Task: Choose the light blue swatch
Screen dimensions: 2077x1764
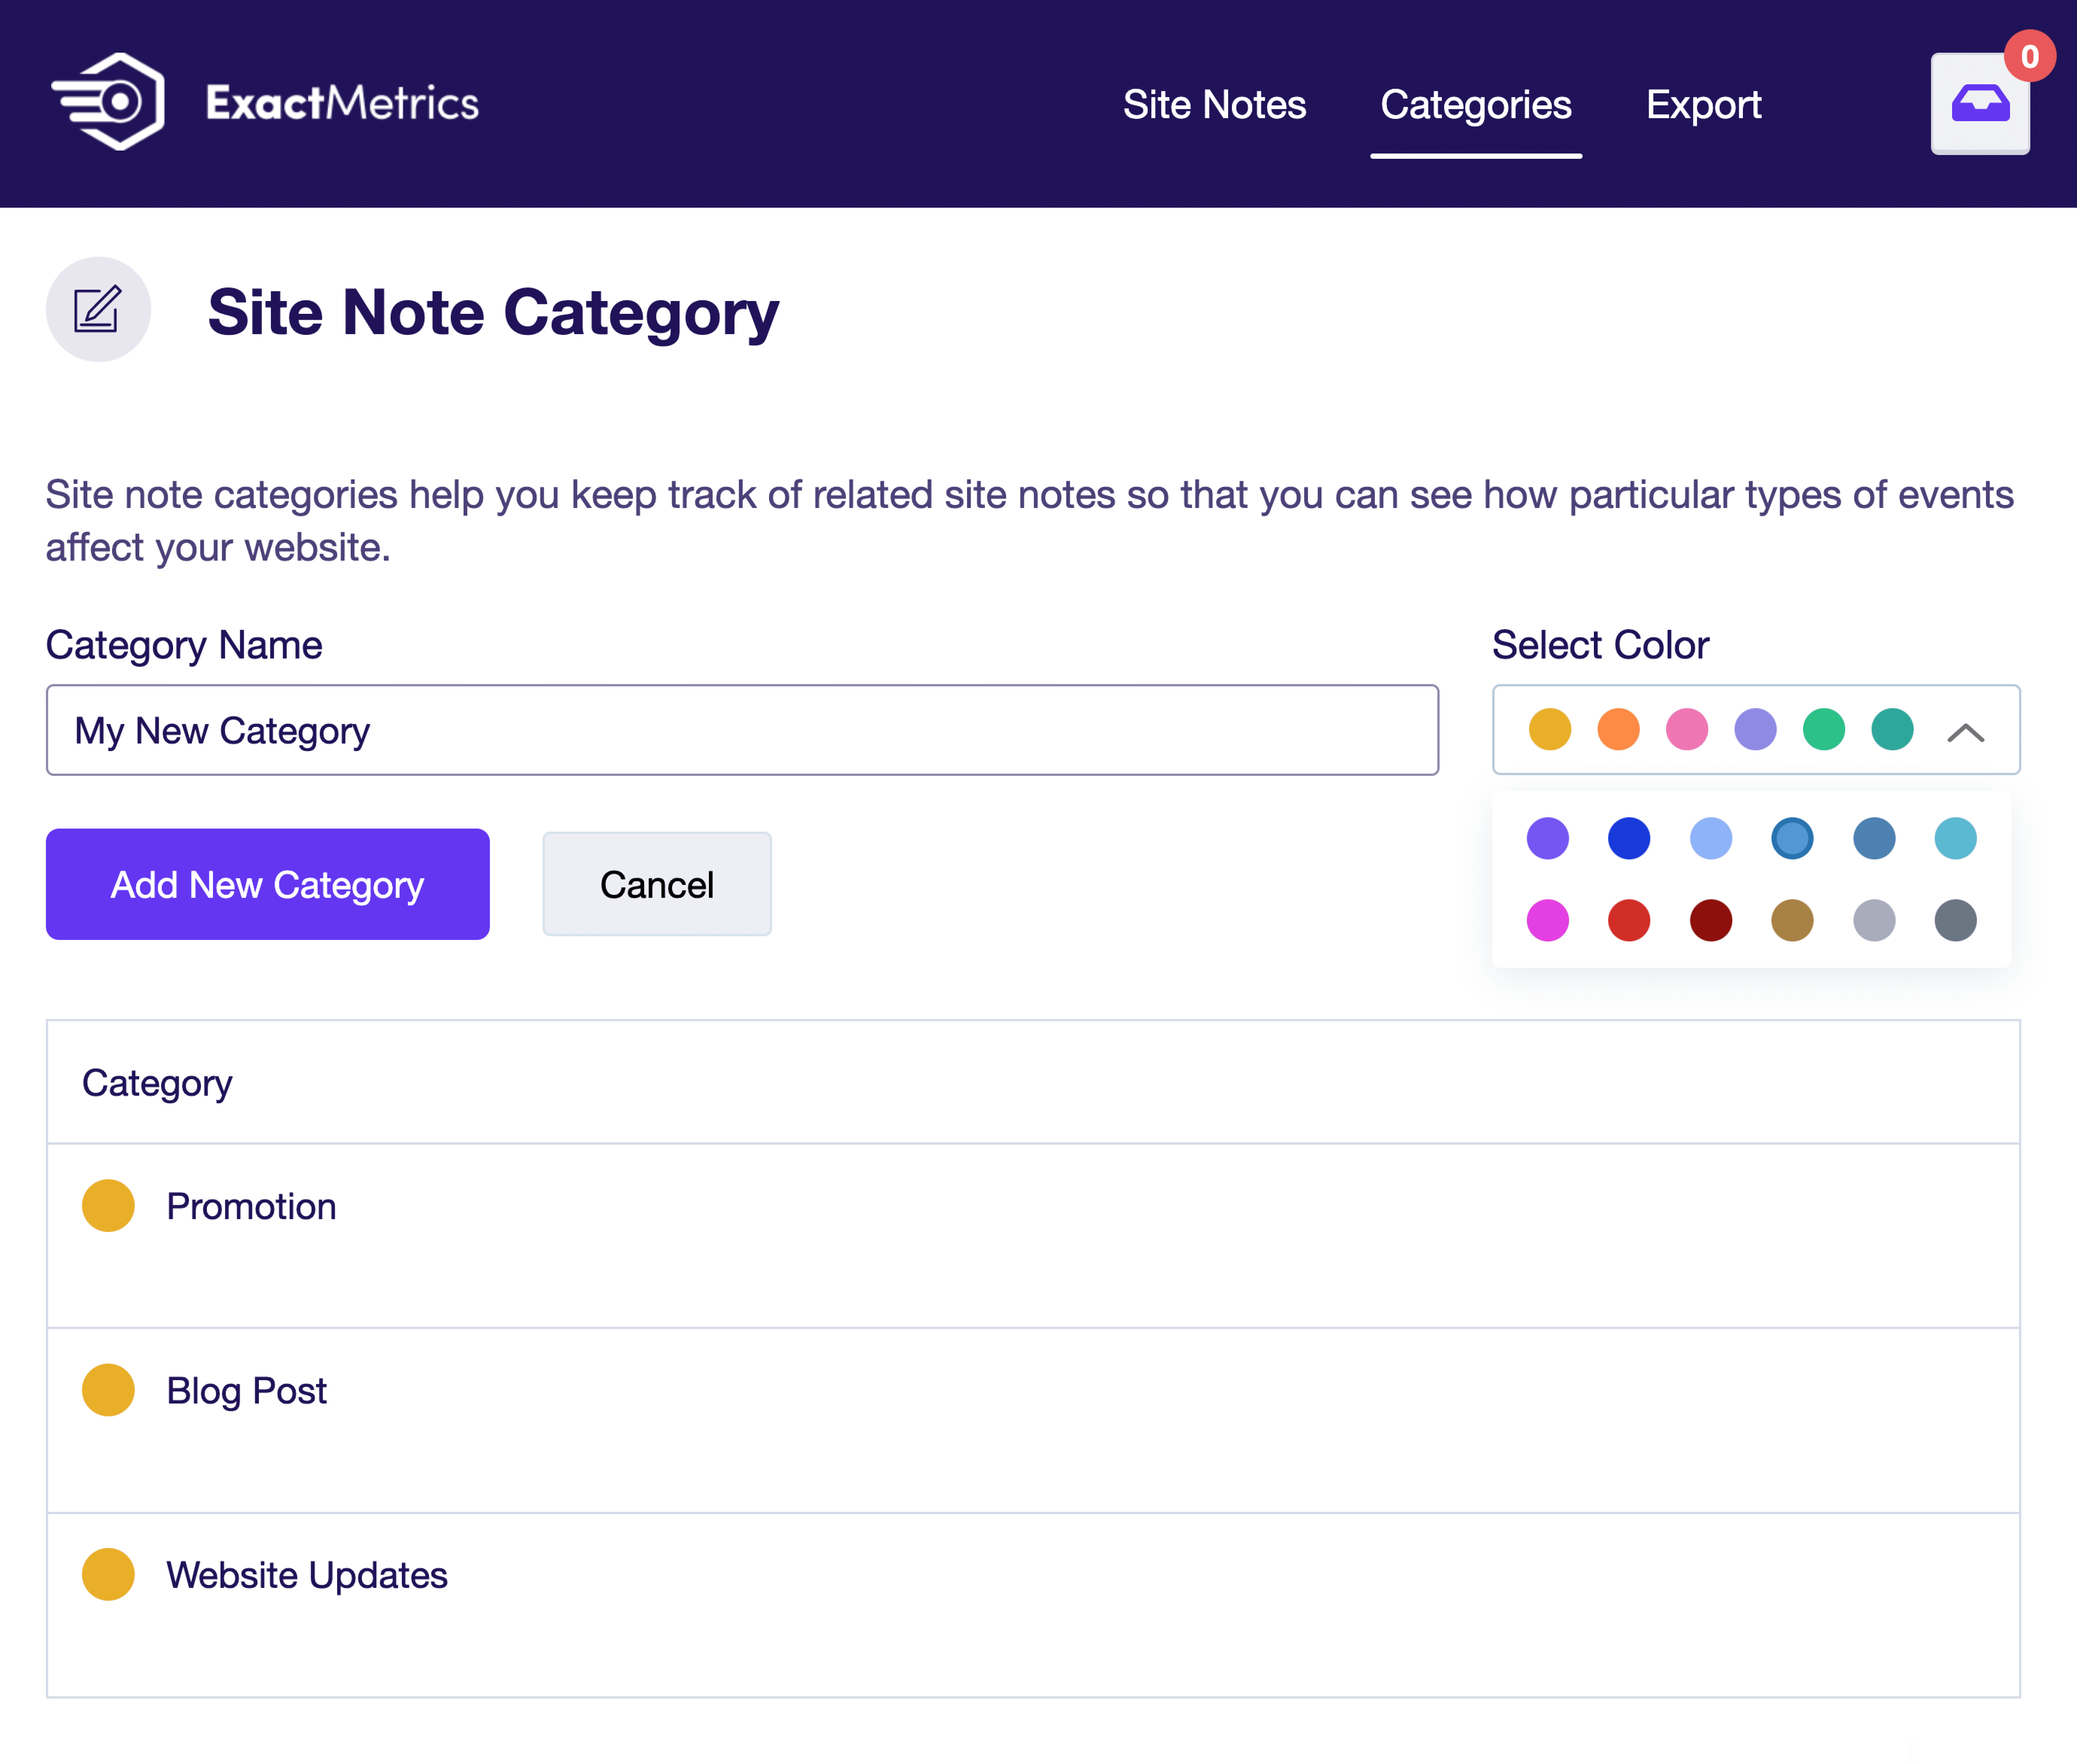Action: click(1711, 838)
